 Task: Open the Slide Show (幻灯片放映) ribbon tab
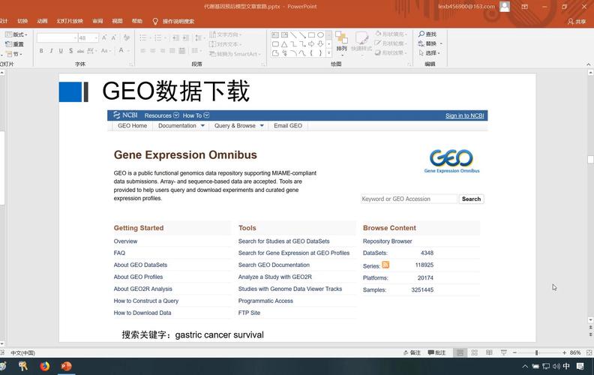pyautogui.click(x=70, y=21)
